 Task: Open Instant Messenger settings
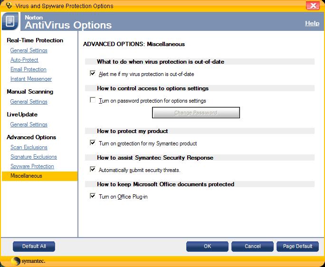coord(31,79)
